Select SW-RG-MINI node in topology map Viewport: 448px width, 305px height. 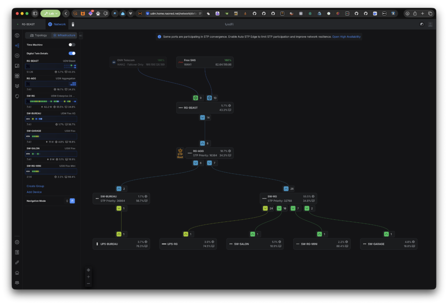click(x=322, y=244)
